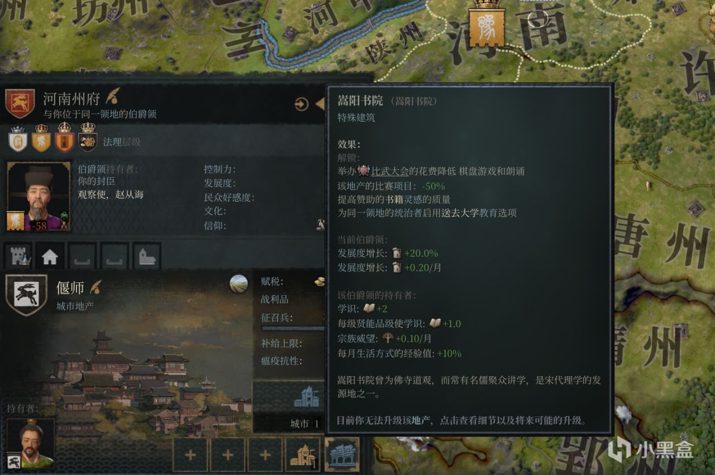The width and height of the screenshot is (715, 475).
Task: Click the quill icon beside 河南州府
Action: [112, 97]
